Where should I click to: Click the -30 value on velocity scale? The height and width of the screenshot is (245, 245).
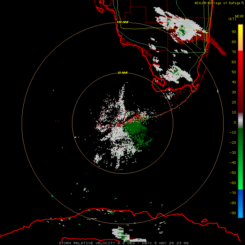(233, 153)
